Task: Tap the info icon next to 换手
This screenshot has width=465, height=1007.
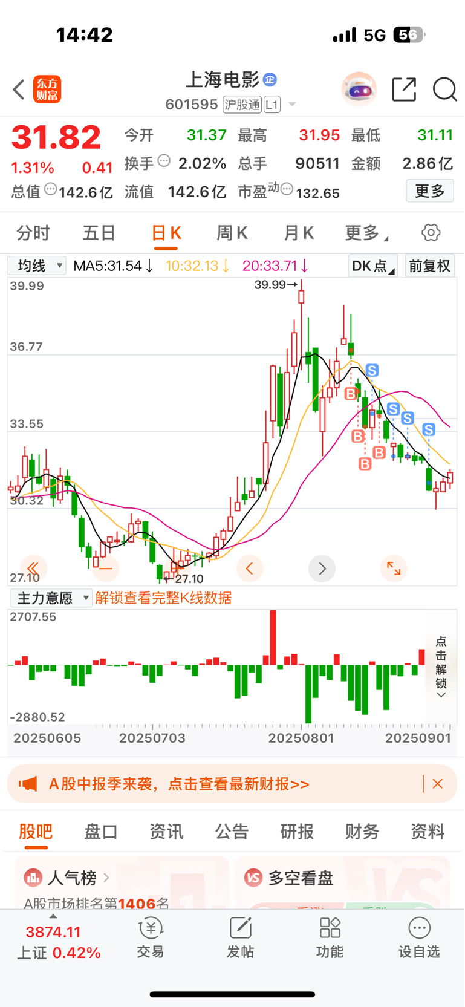Action: pos(164,161)
